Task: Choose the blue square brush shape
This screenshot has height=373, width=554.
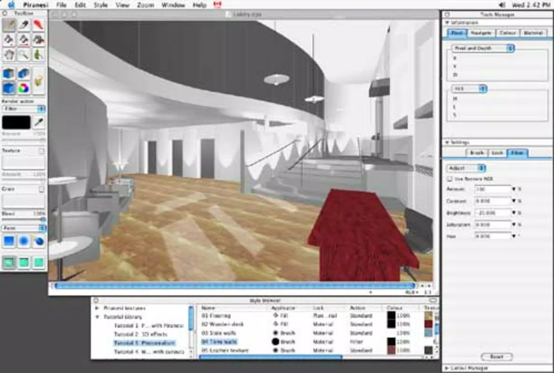Action: click(x=9, y=241)
